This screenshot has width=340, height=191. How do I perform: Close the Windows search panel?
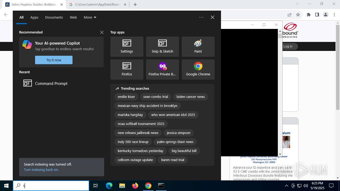tap(212, 17)
